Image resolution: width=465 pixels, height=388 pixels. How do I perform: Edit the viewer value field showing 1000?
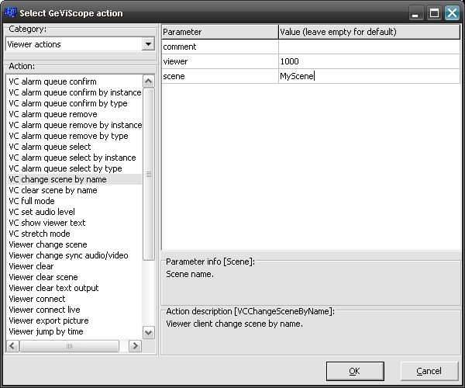[369, 61]
